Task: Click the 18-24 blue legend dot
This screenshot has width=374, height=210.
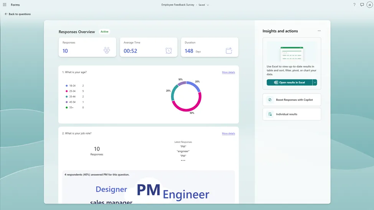Action: tap(66, 85)
